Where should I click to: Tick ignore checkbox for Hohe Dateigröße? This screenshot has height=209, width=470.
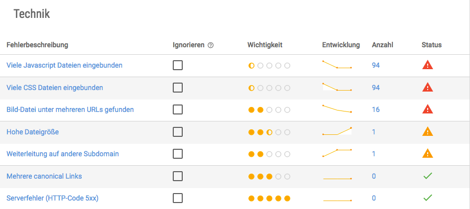tap(178, 132)
